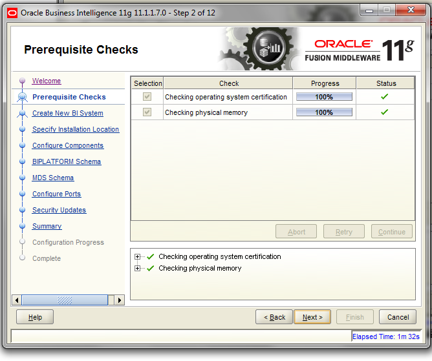Minimize the installer window

click(369, 10)
